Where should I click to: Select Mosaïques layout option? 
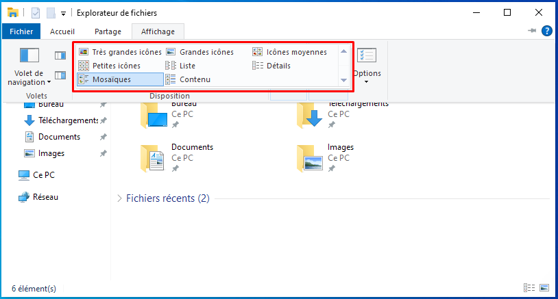[120, 79]
